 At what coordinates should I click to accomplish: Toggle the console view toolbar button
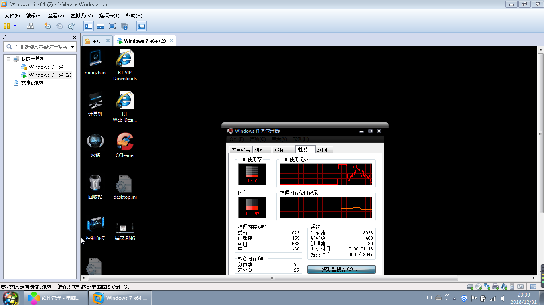pyautogui.click(x=141, y=26)
